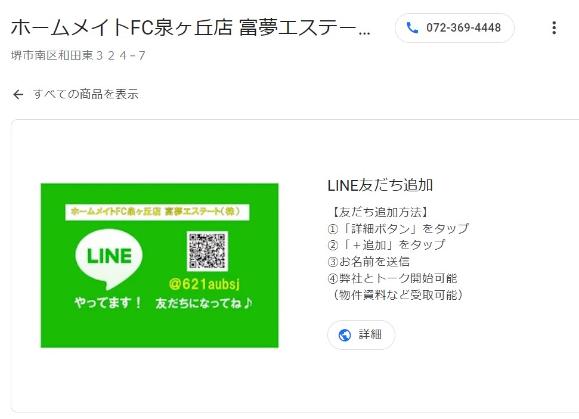Screen dimensions: 579x419
Task: Open the 詳細 details button
Action: (x=361, y=335)
